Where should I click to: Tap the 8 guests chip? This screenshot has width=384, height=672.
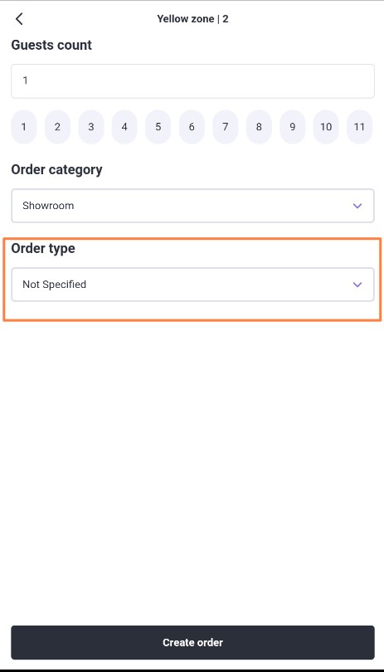(259, 127)
